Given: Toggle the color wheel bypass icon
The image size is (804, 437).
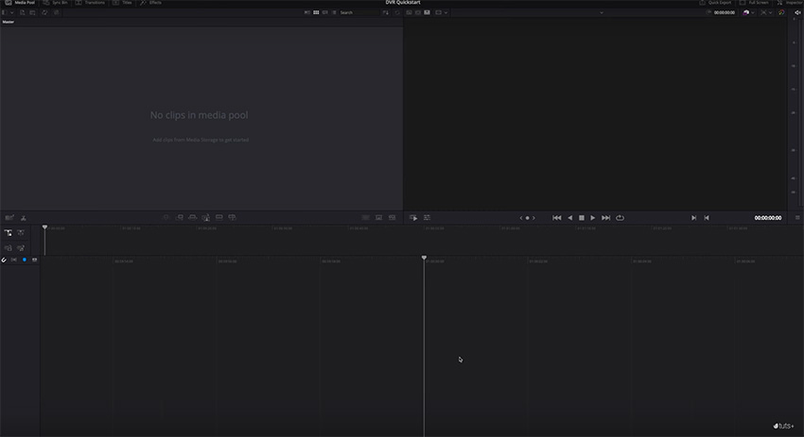Looking at the screenshot, I should click(x=781, y=12).
